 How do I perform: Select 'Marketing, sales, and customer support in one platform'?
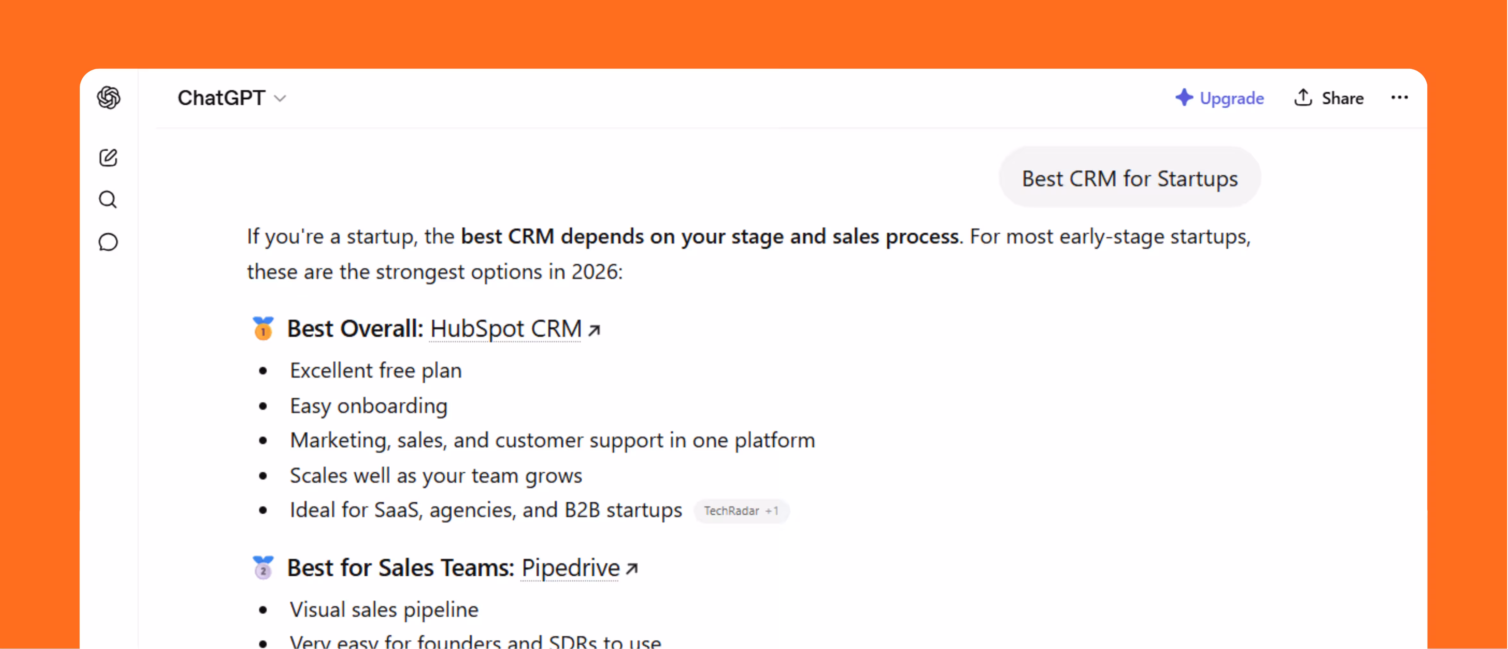click(553, 440)
